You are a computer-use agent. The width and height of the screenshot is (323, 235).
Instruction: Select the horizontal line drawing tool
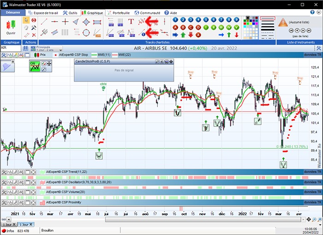(54, 21)
